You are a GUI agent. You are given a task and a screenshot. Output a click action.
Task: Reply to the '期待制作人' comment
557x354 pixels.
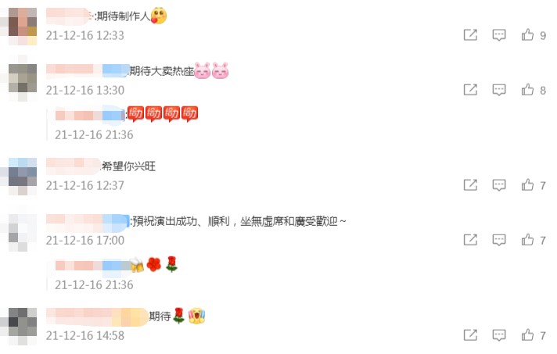(499, 34)
